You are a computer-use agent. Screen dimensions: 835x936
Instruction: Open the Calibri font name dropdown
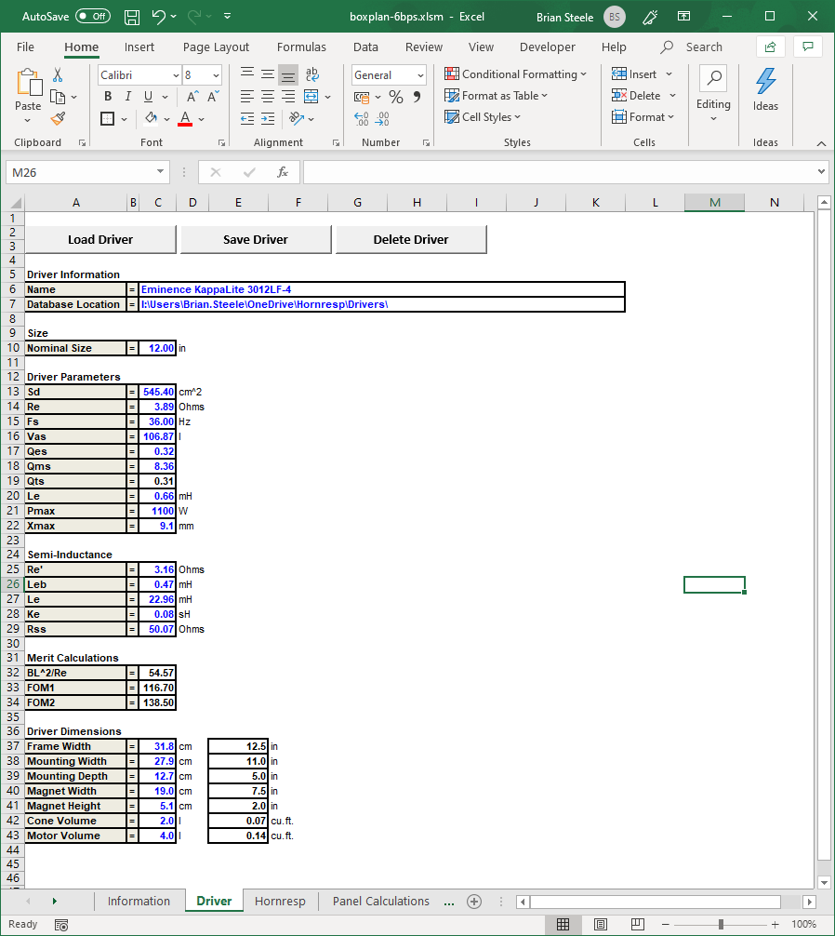tap(176, 75)
